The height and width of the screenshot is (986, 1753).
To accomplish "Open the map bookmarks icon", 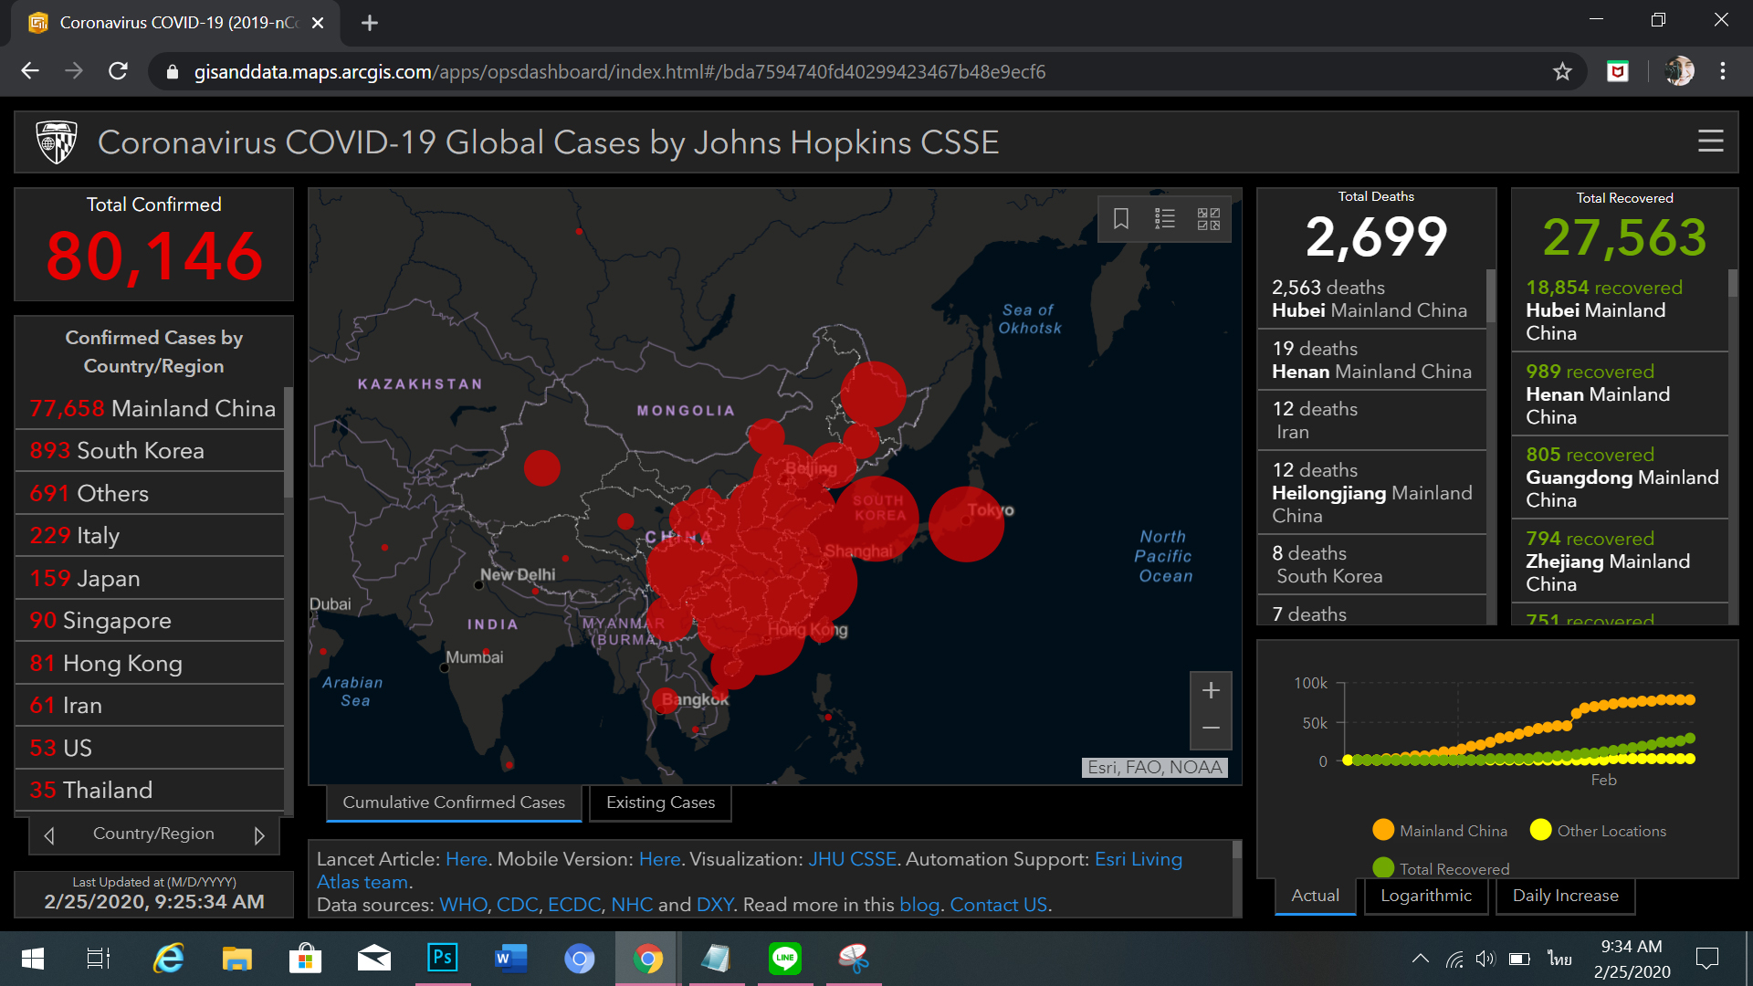I will [1121, 219].
